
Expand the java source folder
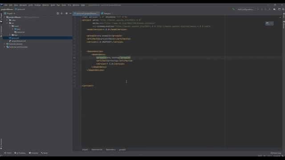(x=12, y=29)
